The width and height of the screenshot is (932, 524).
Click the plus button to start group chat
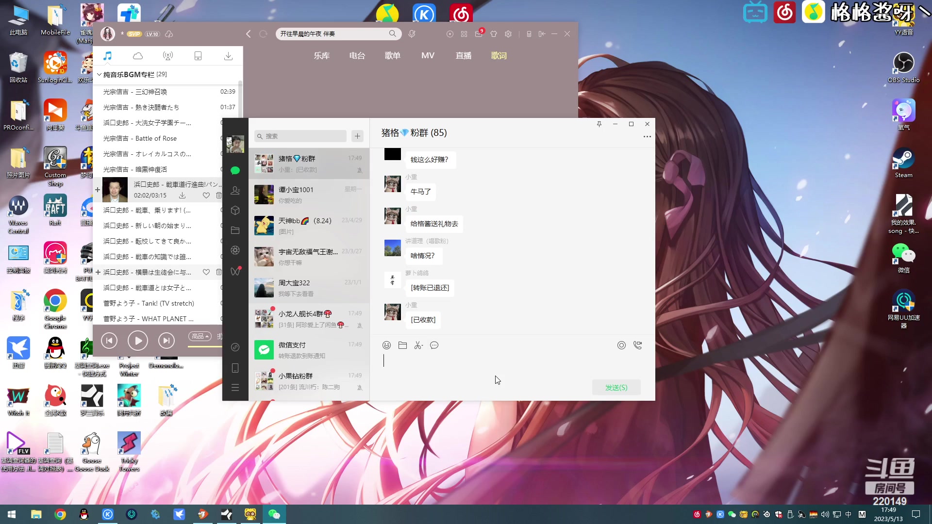(358, 136)
